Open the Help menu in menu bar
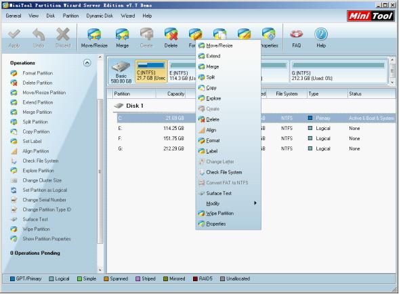 [147, 16]
